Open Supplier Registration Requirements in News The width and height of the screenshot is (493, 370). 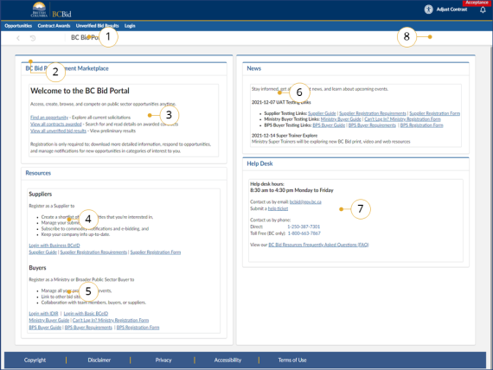373,113
